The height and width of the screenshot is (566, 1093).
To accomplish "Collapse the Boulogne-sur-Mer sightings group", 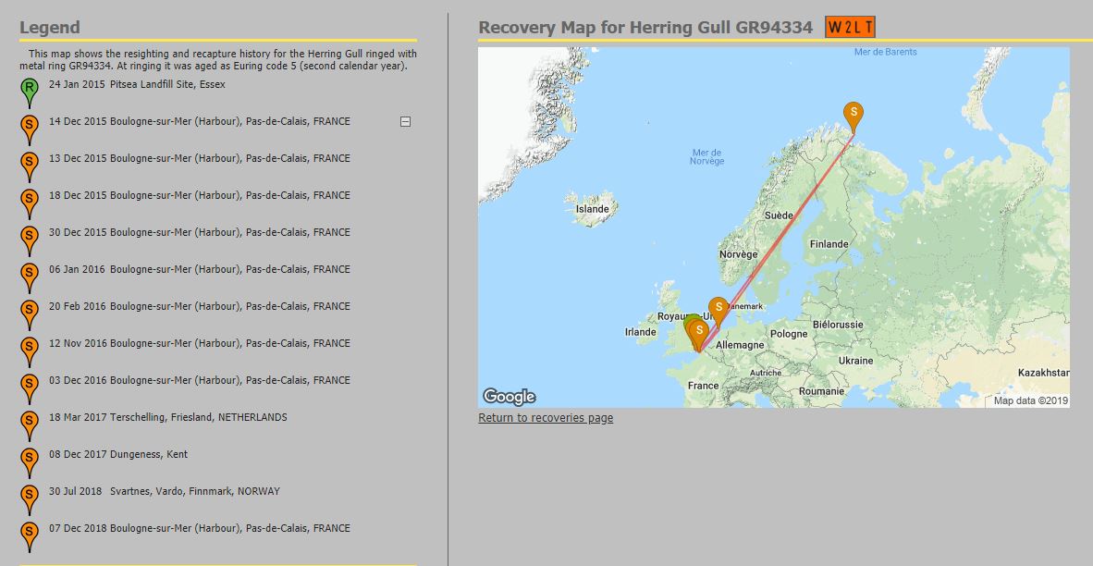I will [x=405, y=122].
